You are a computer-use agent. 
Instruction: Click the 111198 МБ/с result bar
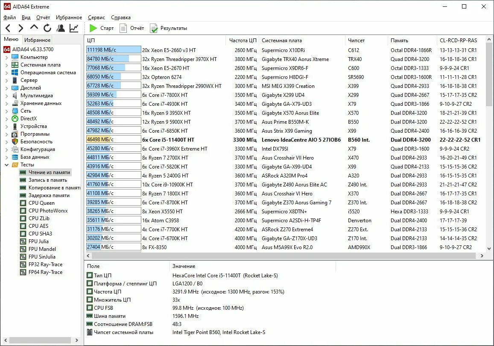click(114, 50)
